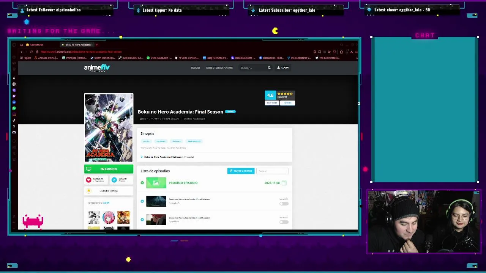Click the play icon for Episodio 5
The height and width of the screenshot is (273, 486).
[142, 201]
